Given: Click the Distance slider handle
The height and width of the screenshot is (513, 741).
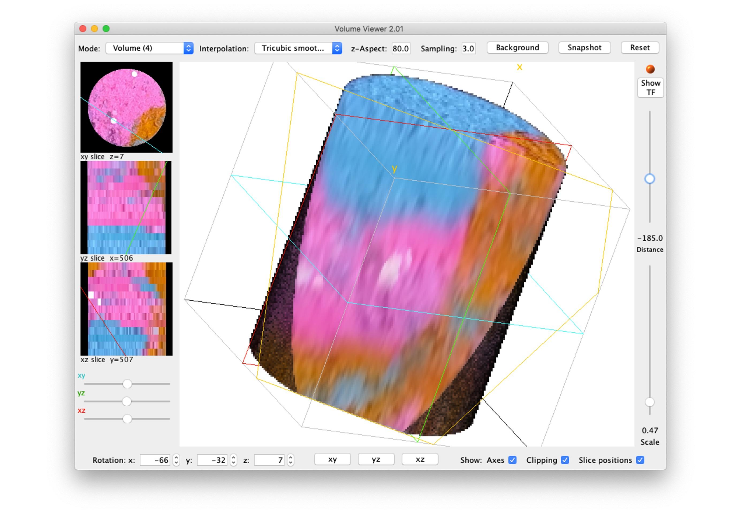Looking at the screenshot, I should (x=649, y=179).
